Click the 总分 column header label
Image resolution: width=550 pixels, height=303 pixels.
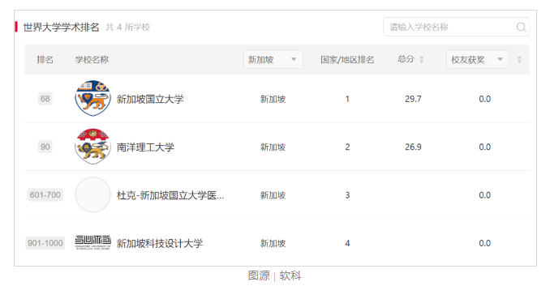[406, 59]
